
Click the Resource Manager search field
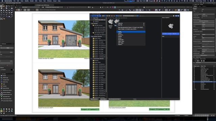pos(156,16)
